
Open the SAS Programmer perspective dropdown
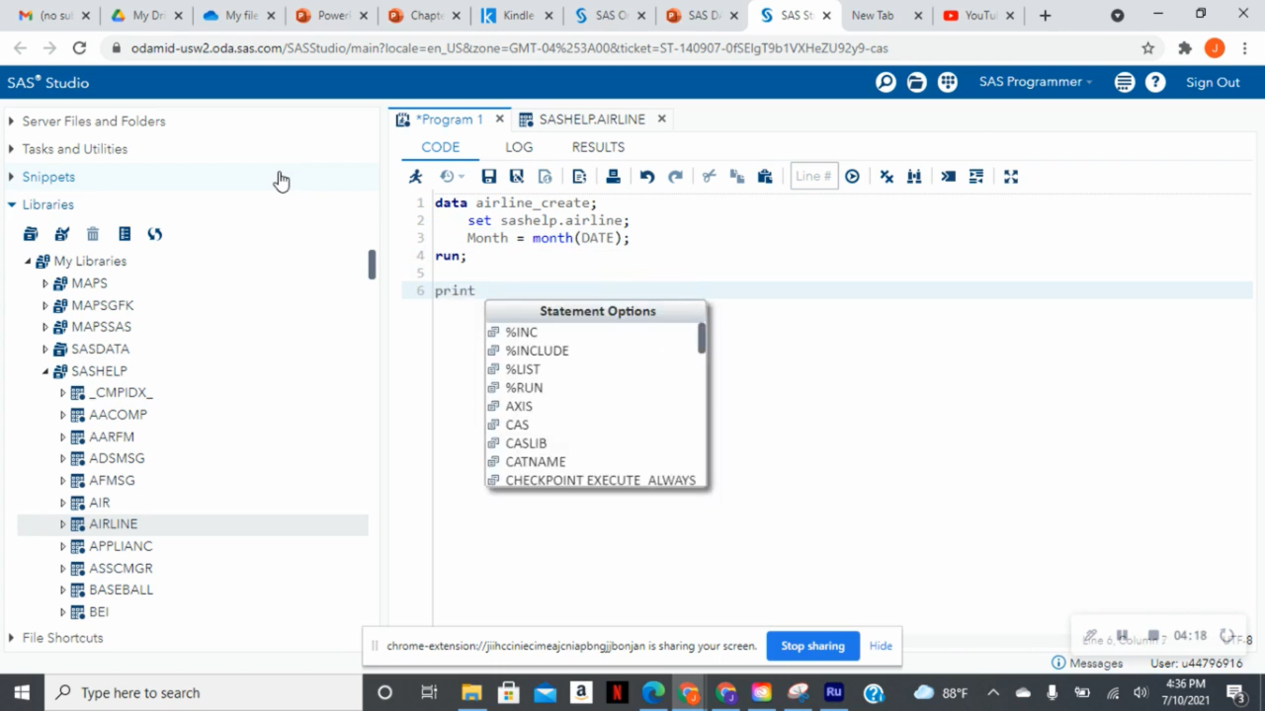(1036, 82)
